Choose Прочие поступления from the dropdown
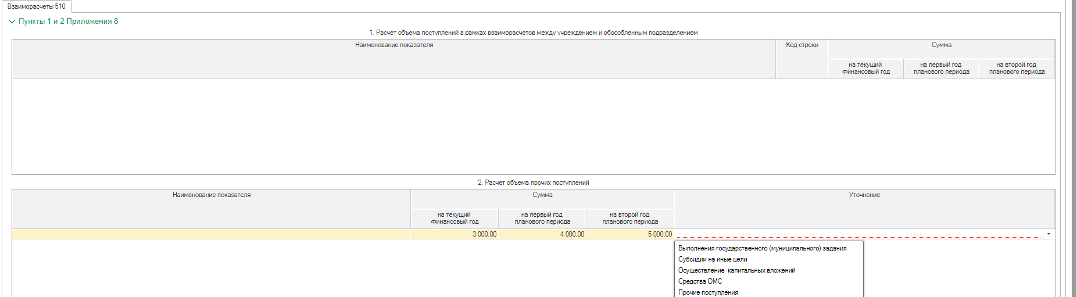This screenshot has height=297, width=1077. 708,292
